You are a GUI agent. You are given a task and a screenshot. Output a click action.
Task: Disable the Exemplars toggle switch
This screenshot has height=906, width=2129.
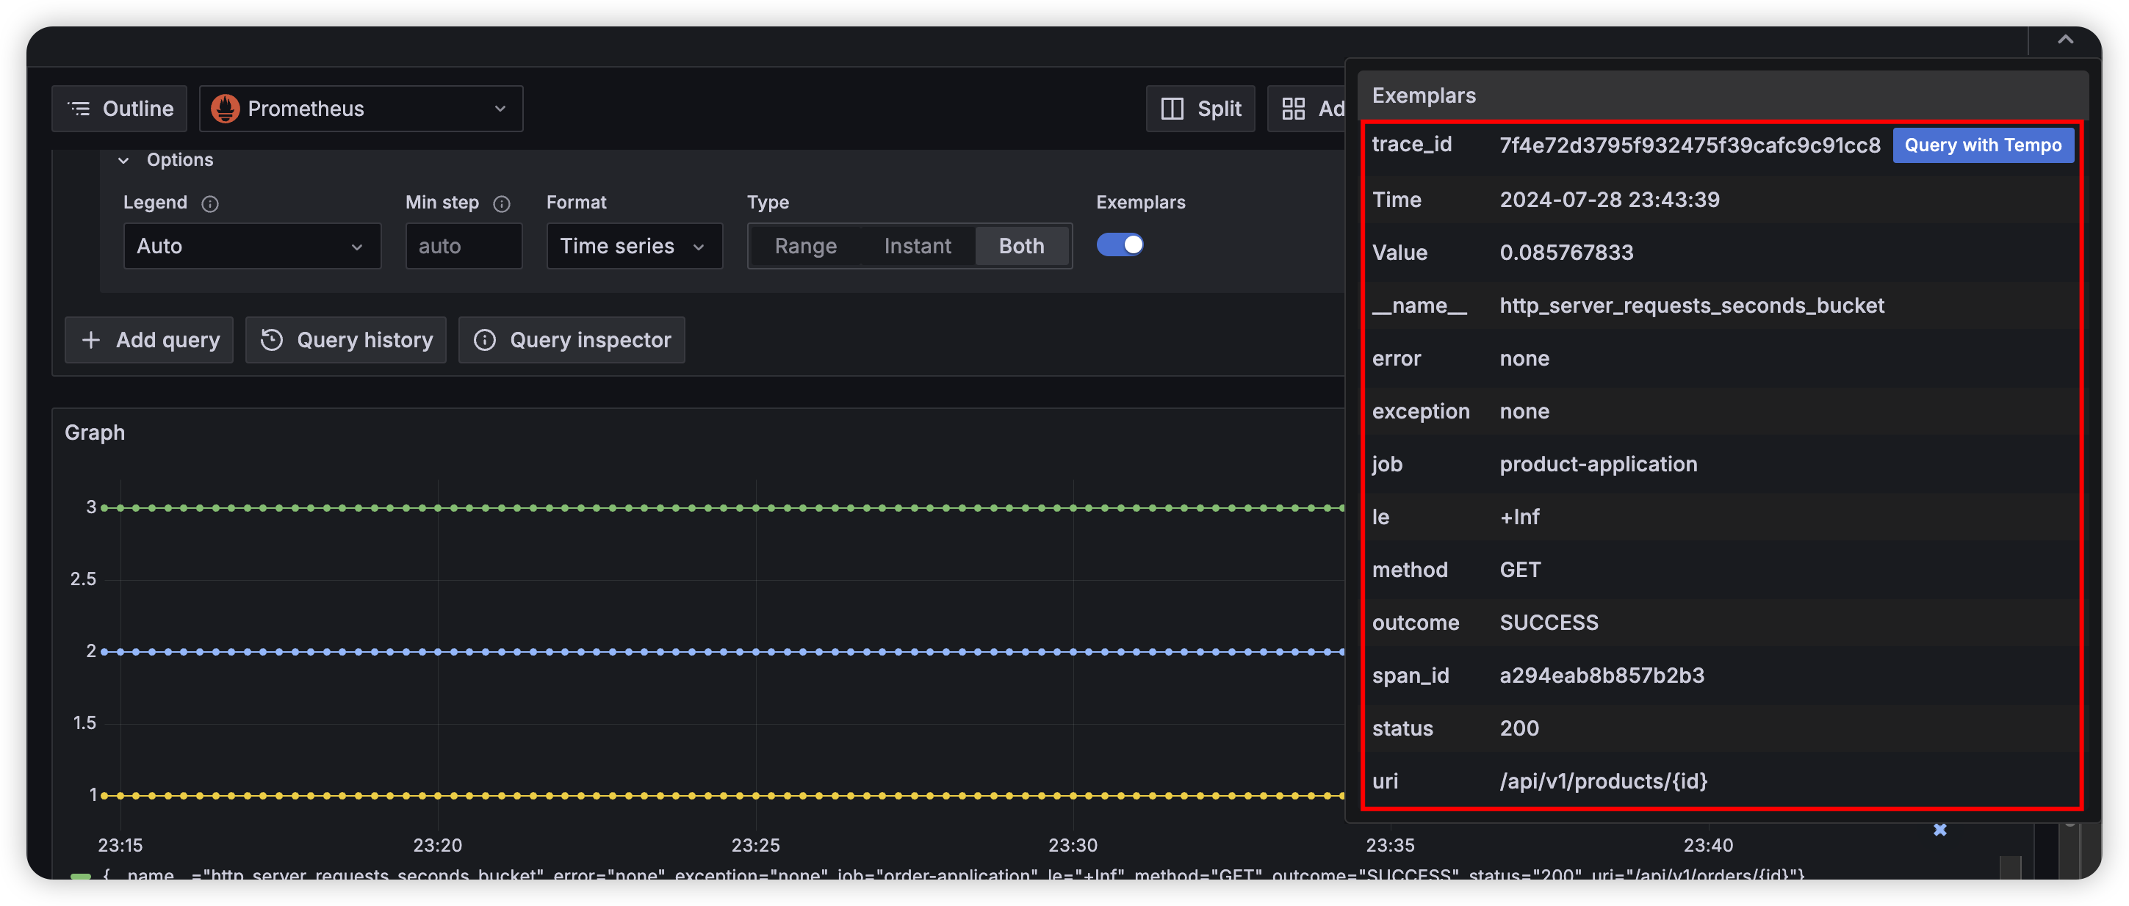click(1120, 244)
